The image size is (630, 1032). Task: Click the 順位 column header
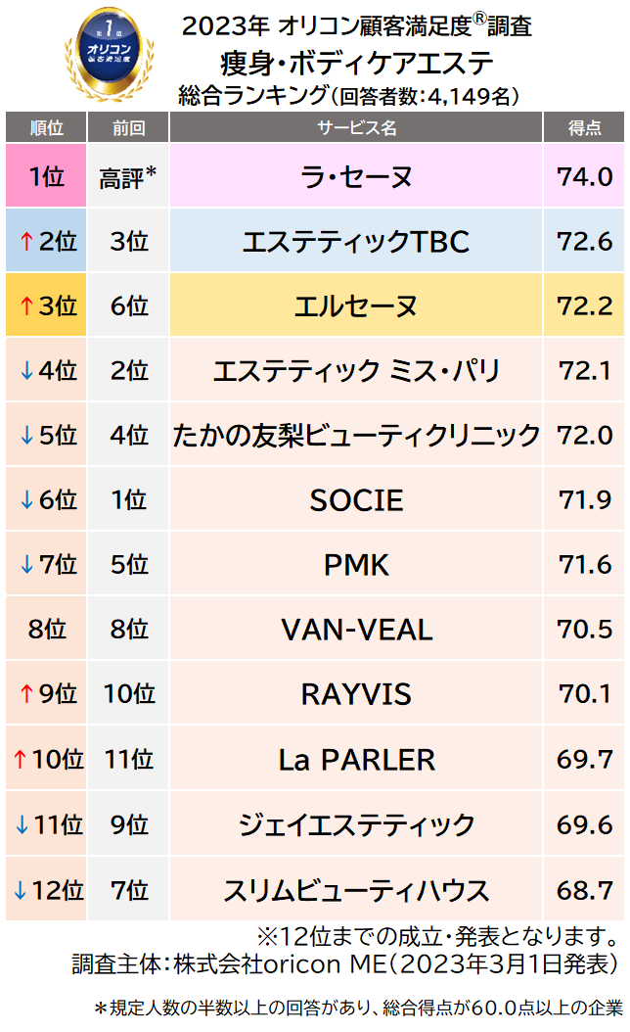point(47,128)
